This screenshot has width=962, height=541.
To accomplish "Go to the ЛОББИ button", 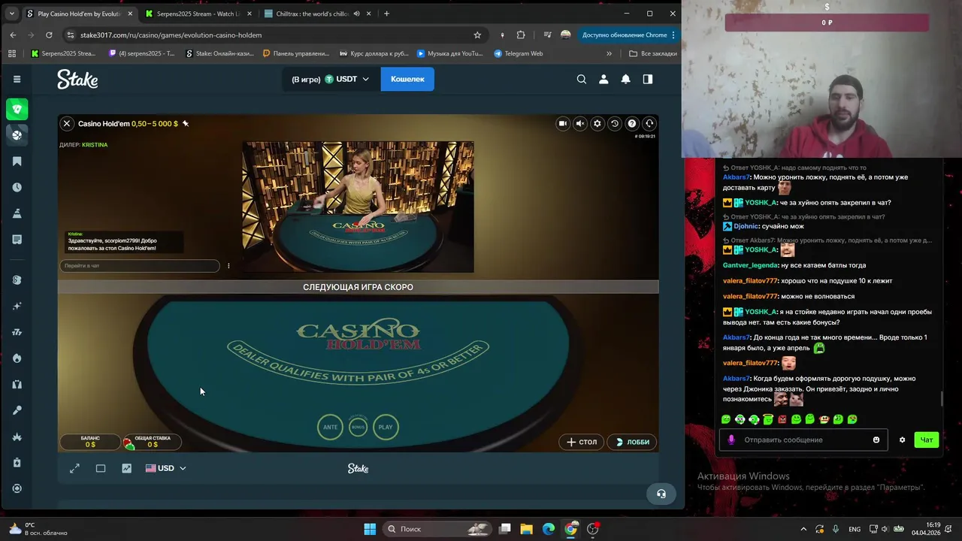I will (x=632, y=442).
